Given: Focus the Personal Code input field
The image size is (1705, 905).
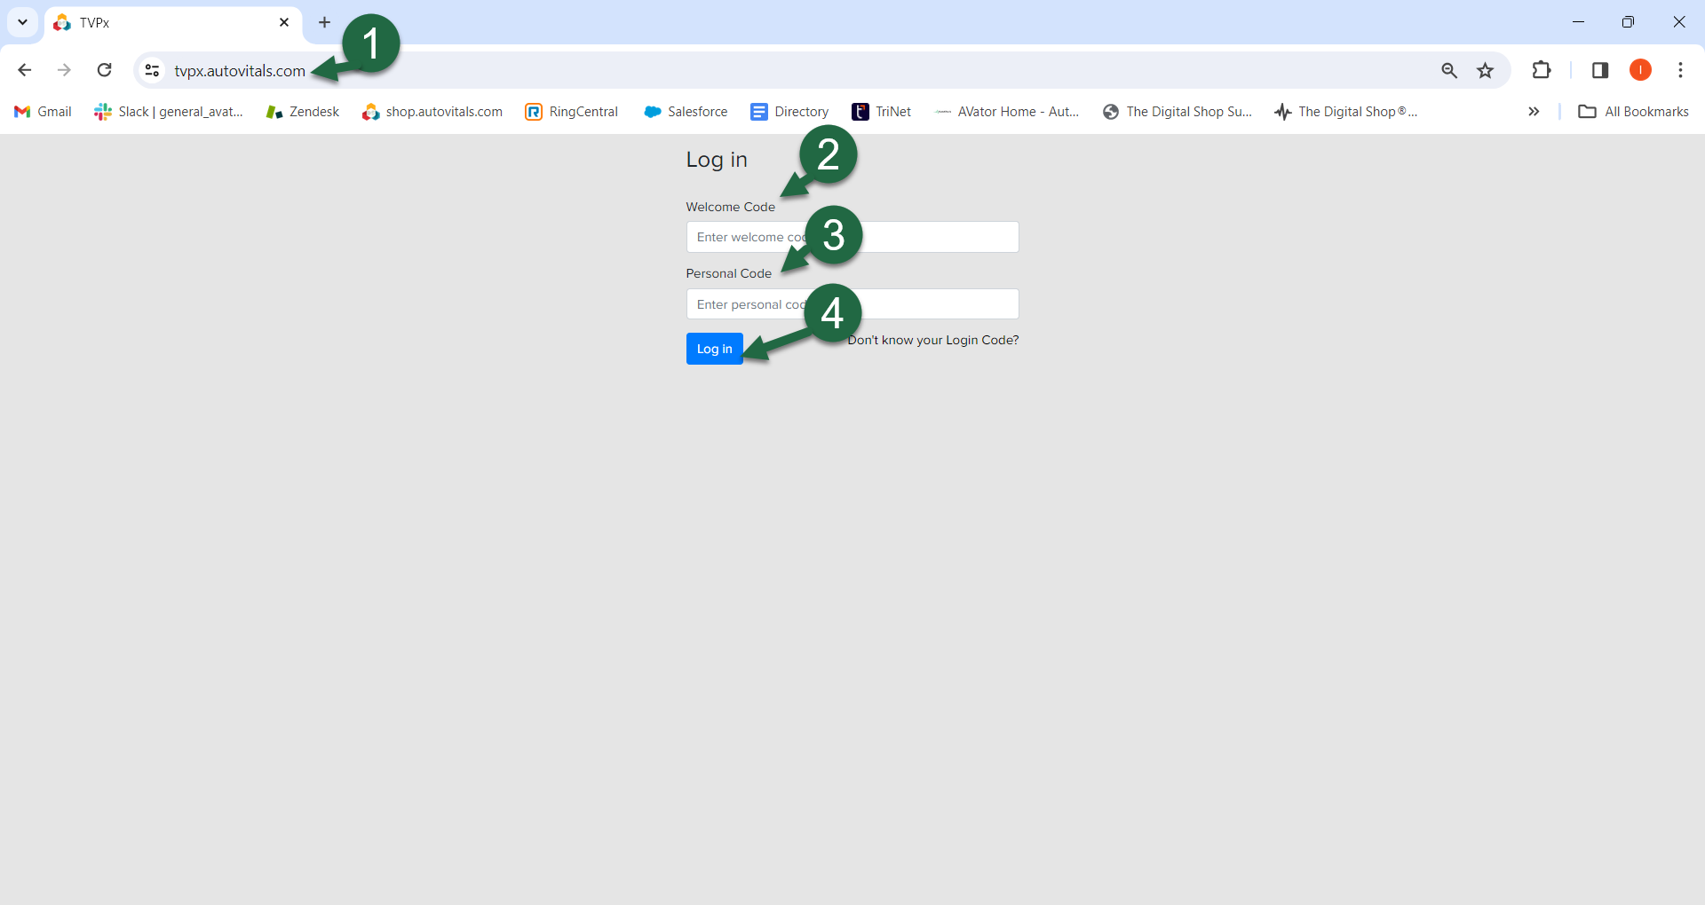Looking at the screenshot, I should pyautogui.click(x=932, y=304).
